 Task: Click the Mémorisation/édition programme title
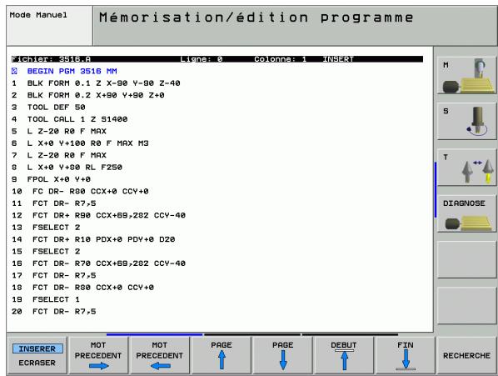click(x=256, y=18)
